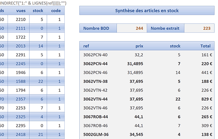The height and width of the screenshot is (139, 218).
Task: Click reference cell 3062VTN-38
Action: tap(95, 81)
